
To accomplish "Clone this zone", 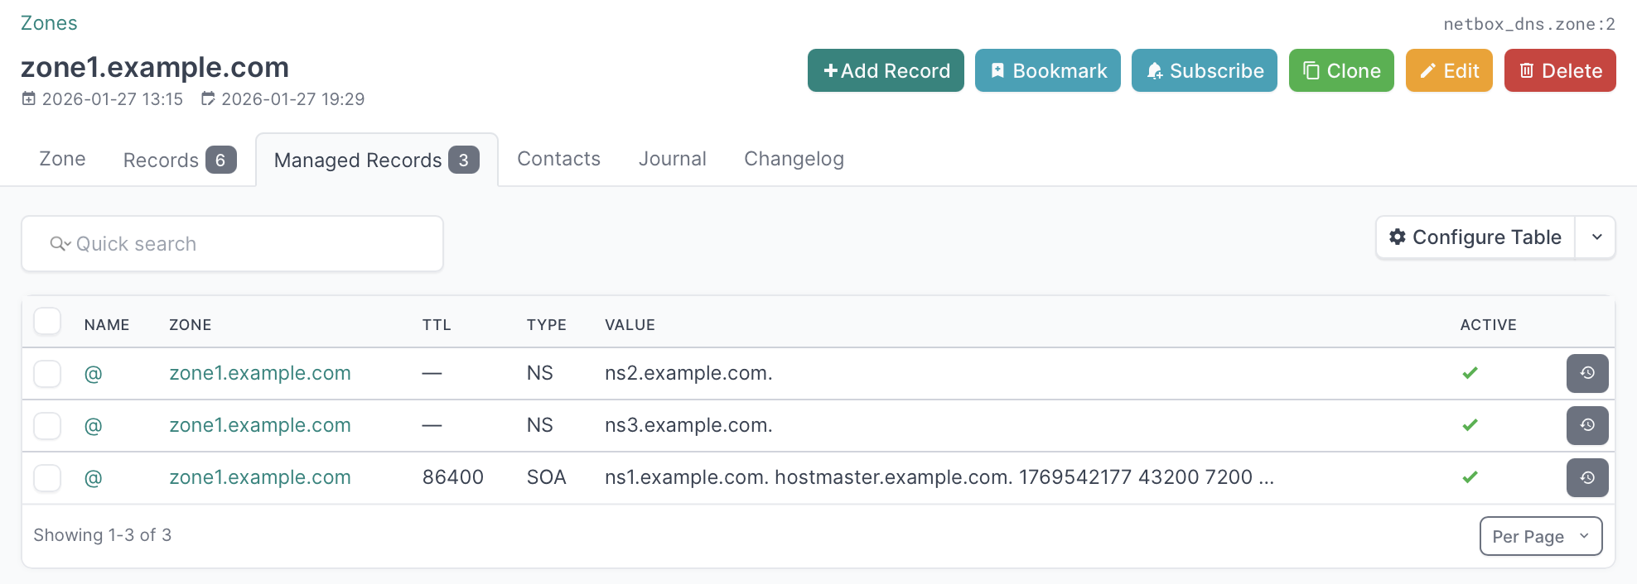I will coord(1340,70).
